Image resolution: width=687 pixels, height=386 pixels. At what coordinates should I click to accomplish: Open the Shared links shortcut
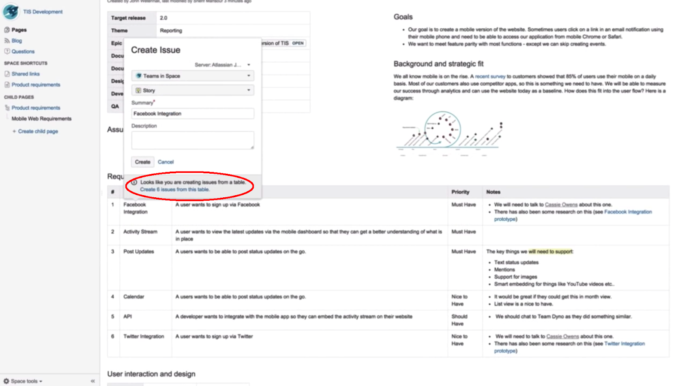[x=25, y=74]
